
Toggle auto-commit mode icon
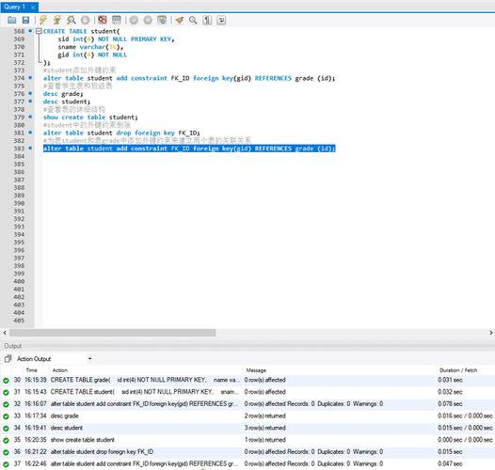click(162, 20)
